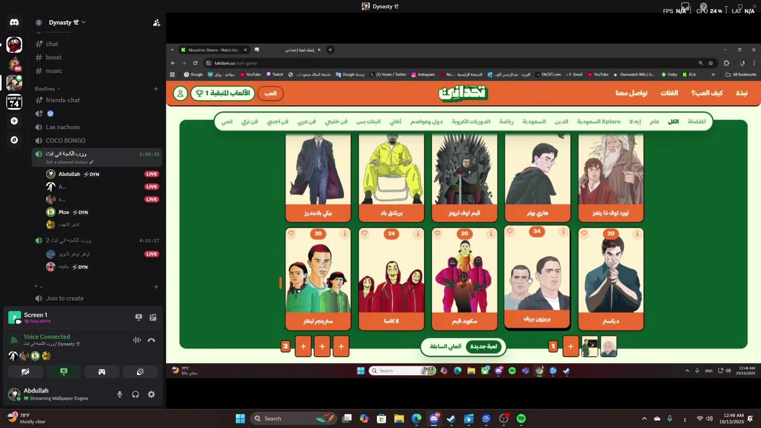Toggle deafen headphones in Discord user panel
761x428 pixels.
tap(136, 394)
